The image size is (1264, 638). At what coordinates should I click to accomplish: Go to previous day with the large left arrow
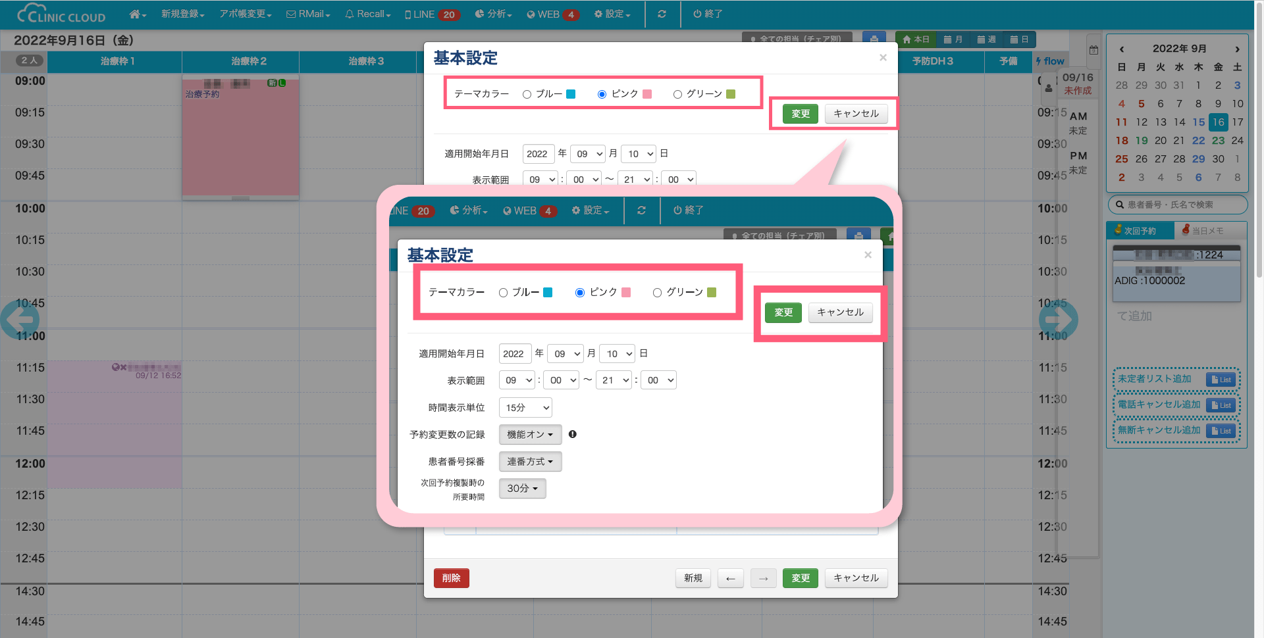click(20, 320)
